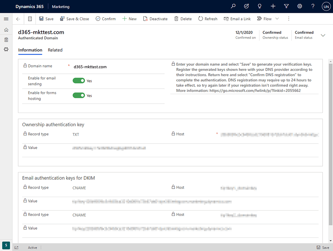This screenshot has width=333, height=251.
Task: Open the advanced find funnel icon
Action: [x=286, y=6]
